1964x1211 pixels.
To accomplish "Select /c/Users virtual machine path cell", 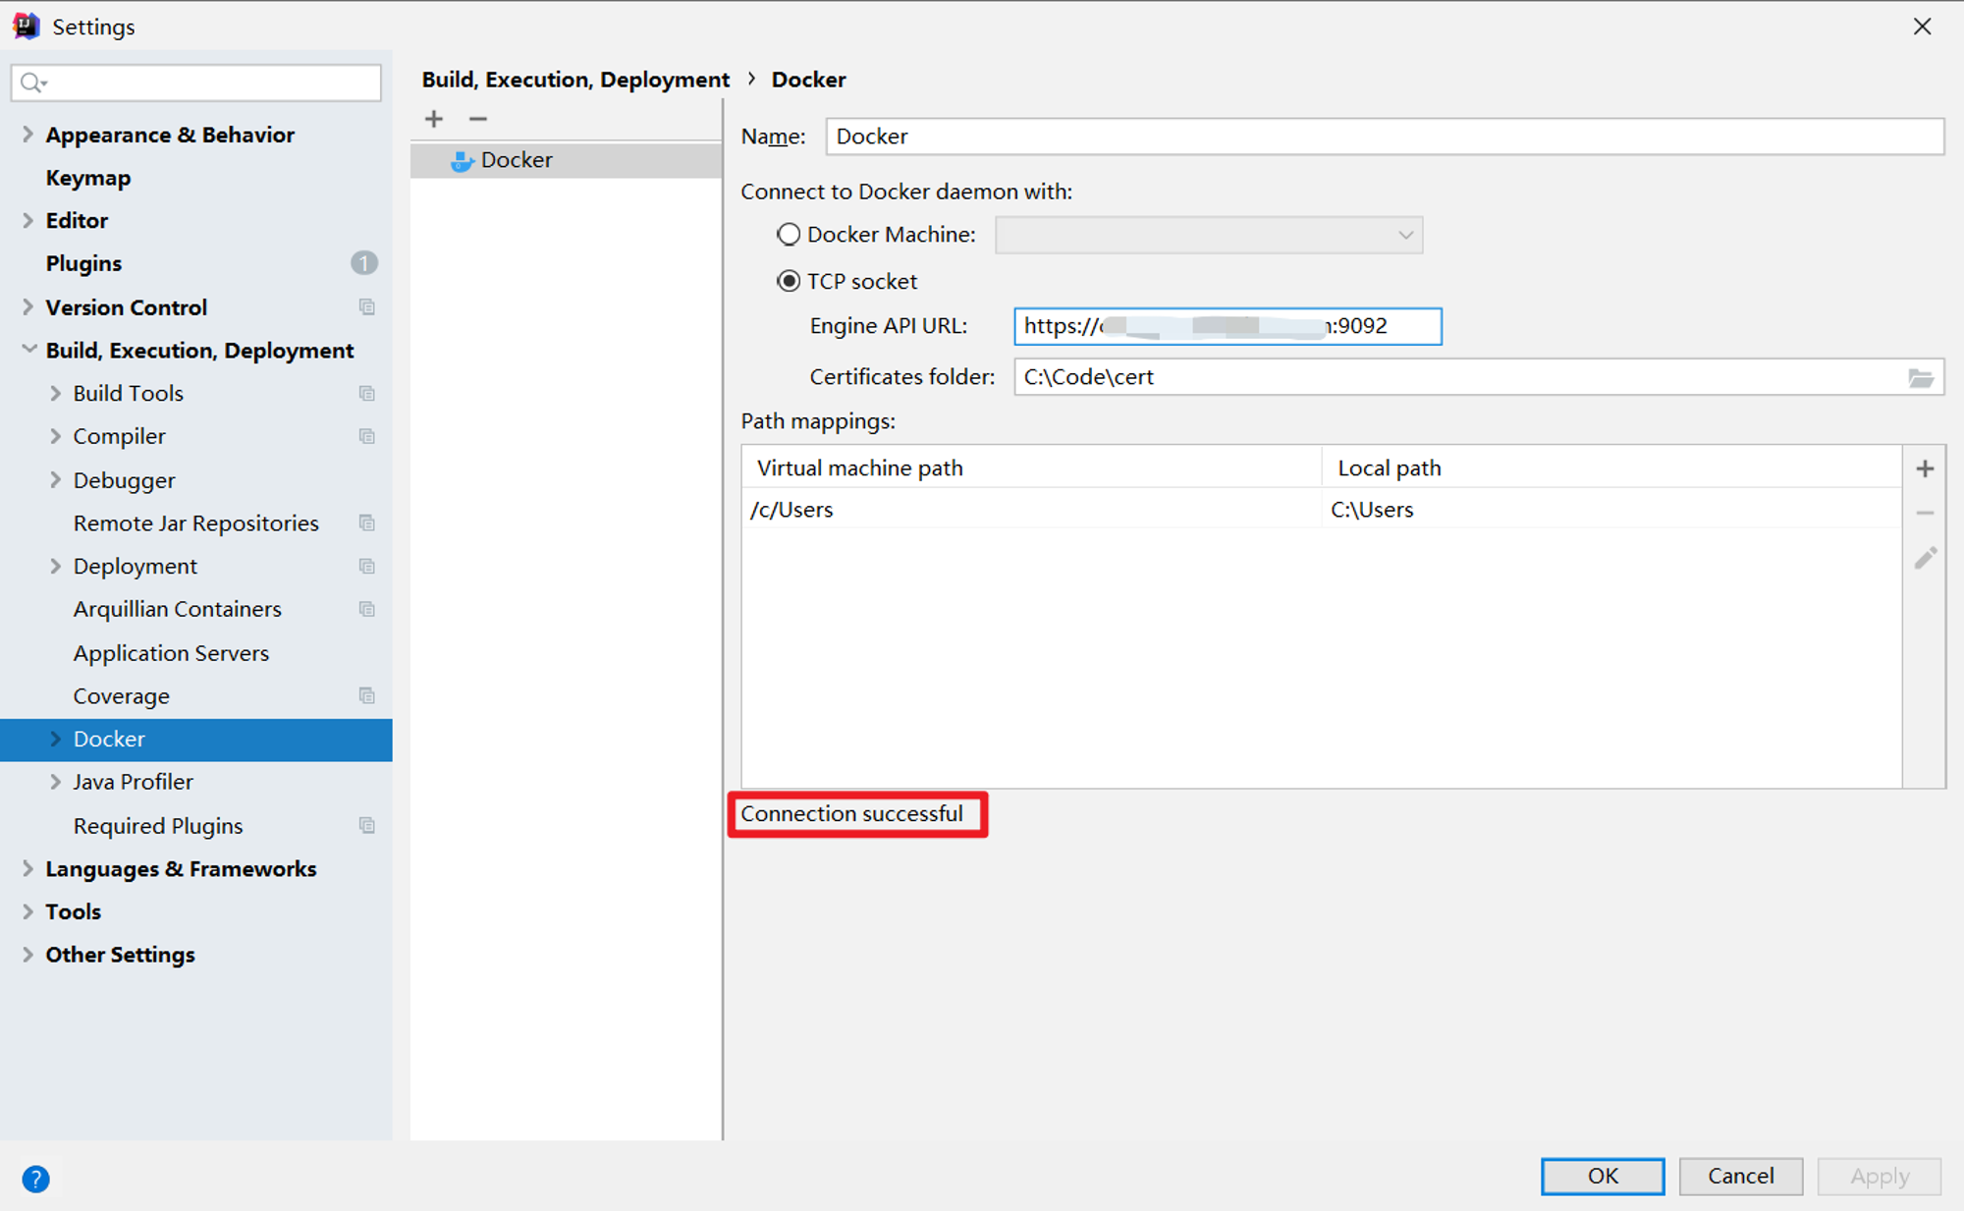I will [1031, 510].
